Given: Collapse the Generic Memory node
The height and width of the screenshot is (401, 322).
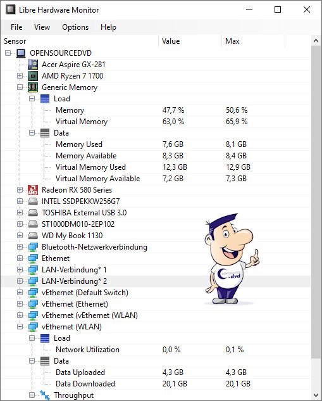Looking at the screenshot, I should (x=20, y=87).
